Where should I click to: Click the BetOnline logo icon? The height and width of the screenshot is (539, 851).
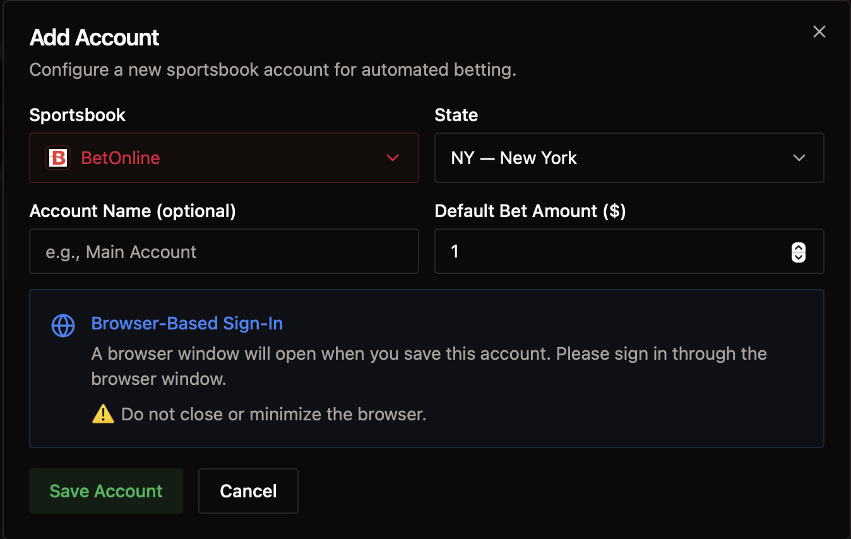pos(58,158)
